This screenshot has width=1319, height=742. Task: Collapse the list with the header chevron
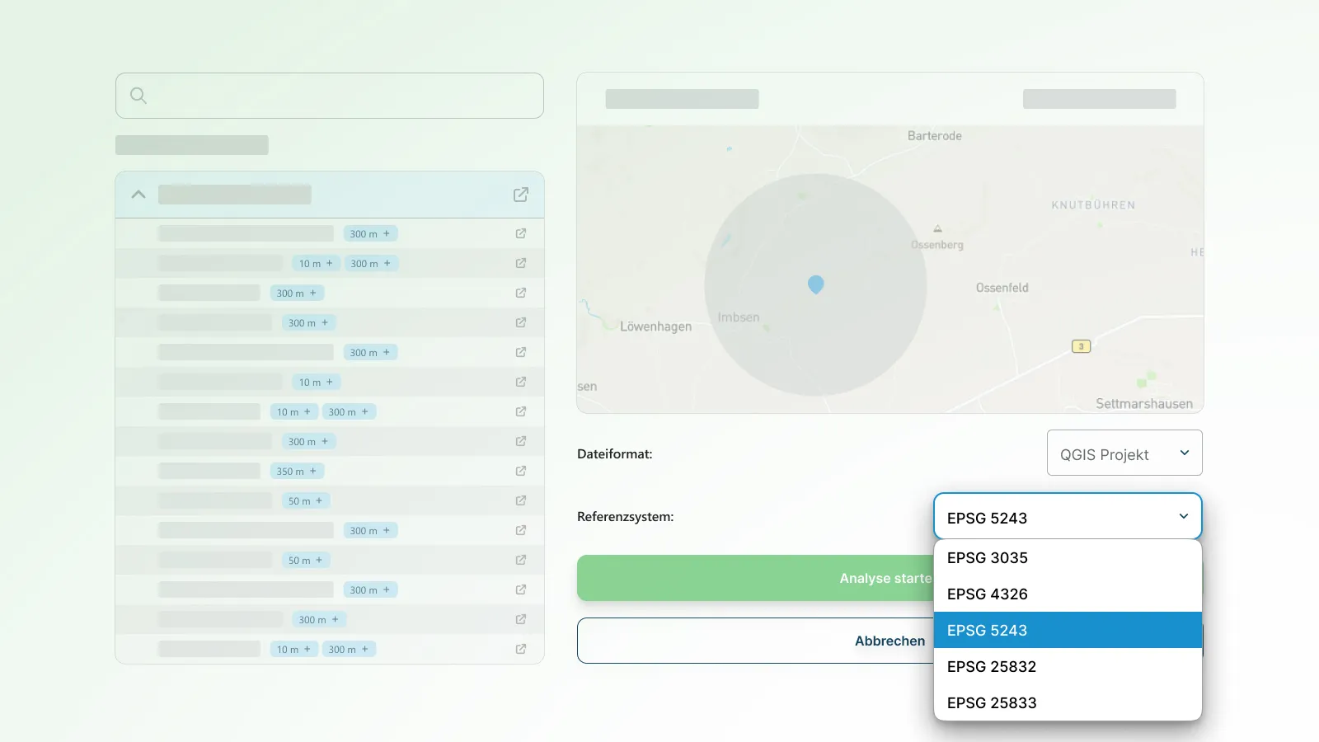coord(138,195)
